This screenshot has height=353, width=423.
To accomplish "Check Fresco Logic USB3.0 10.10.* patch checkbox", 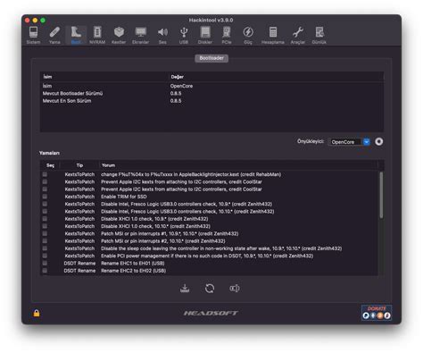I will point(45,211).
